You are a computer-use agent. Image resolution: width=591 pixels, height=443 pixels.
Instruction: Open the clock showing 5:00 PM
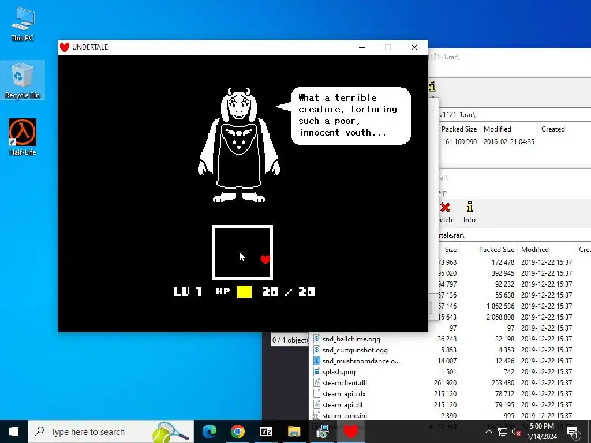(x=541, y=431)
